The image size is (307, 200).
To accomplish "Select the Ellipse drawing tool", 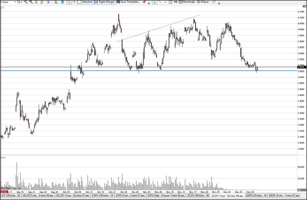I will [203, 2].
